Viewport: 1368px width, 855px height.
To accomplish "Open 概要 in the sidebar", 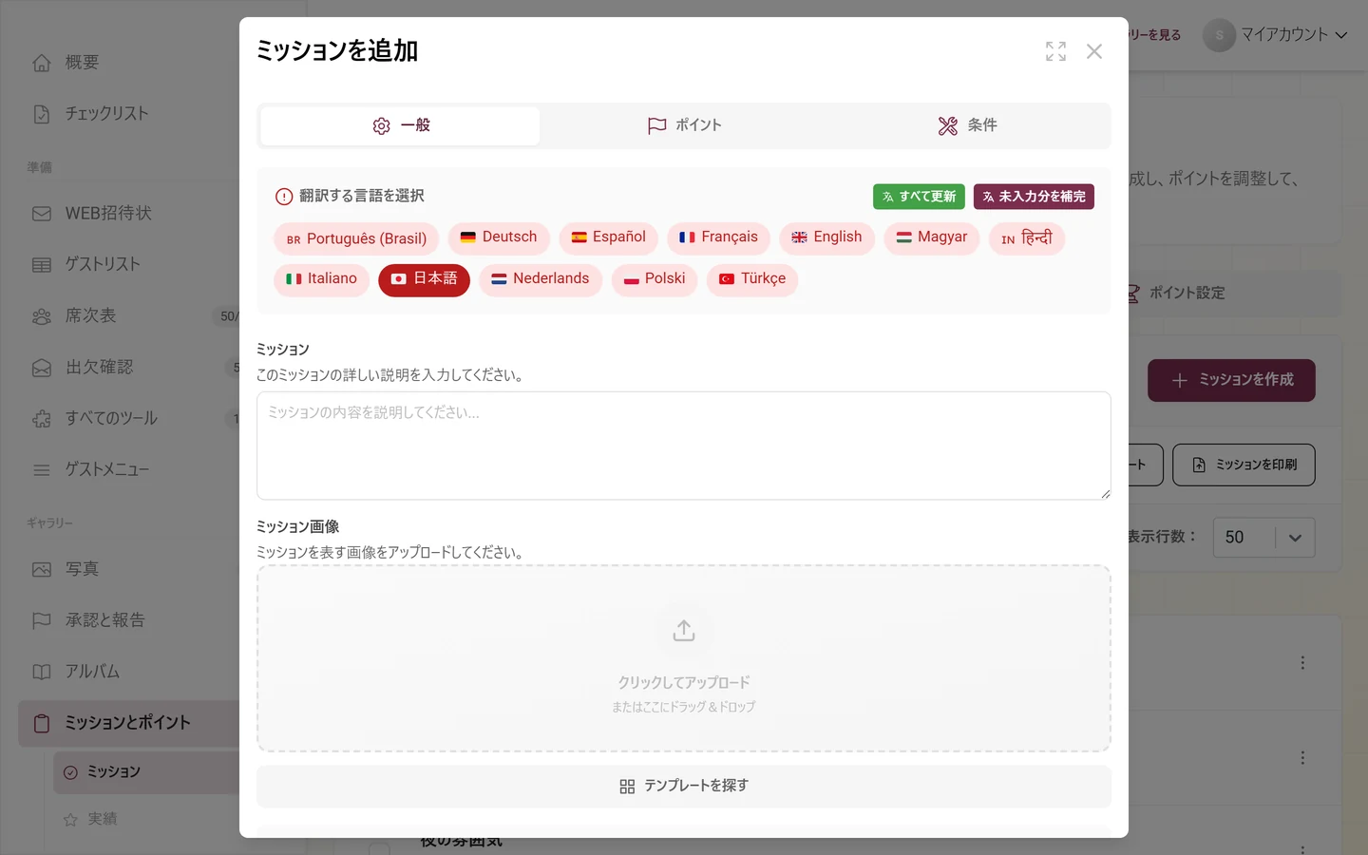I will point(82,63).
